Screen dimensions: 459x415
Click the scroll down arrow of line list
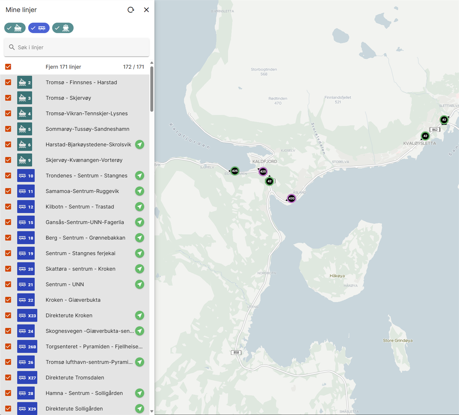coord(152,412)
